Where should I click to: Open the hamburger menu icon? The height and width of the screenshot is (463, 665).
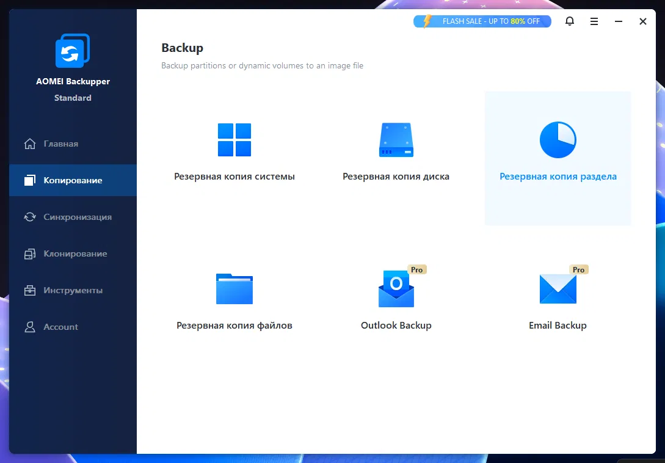click(594, 21)
